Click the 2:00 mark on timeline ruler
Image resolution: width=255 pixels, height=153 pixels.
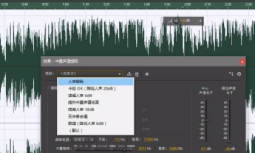tap(187, 4)
